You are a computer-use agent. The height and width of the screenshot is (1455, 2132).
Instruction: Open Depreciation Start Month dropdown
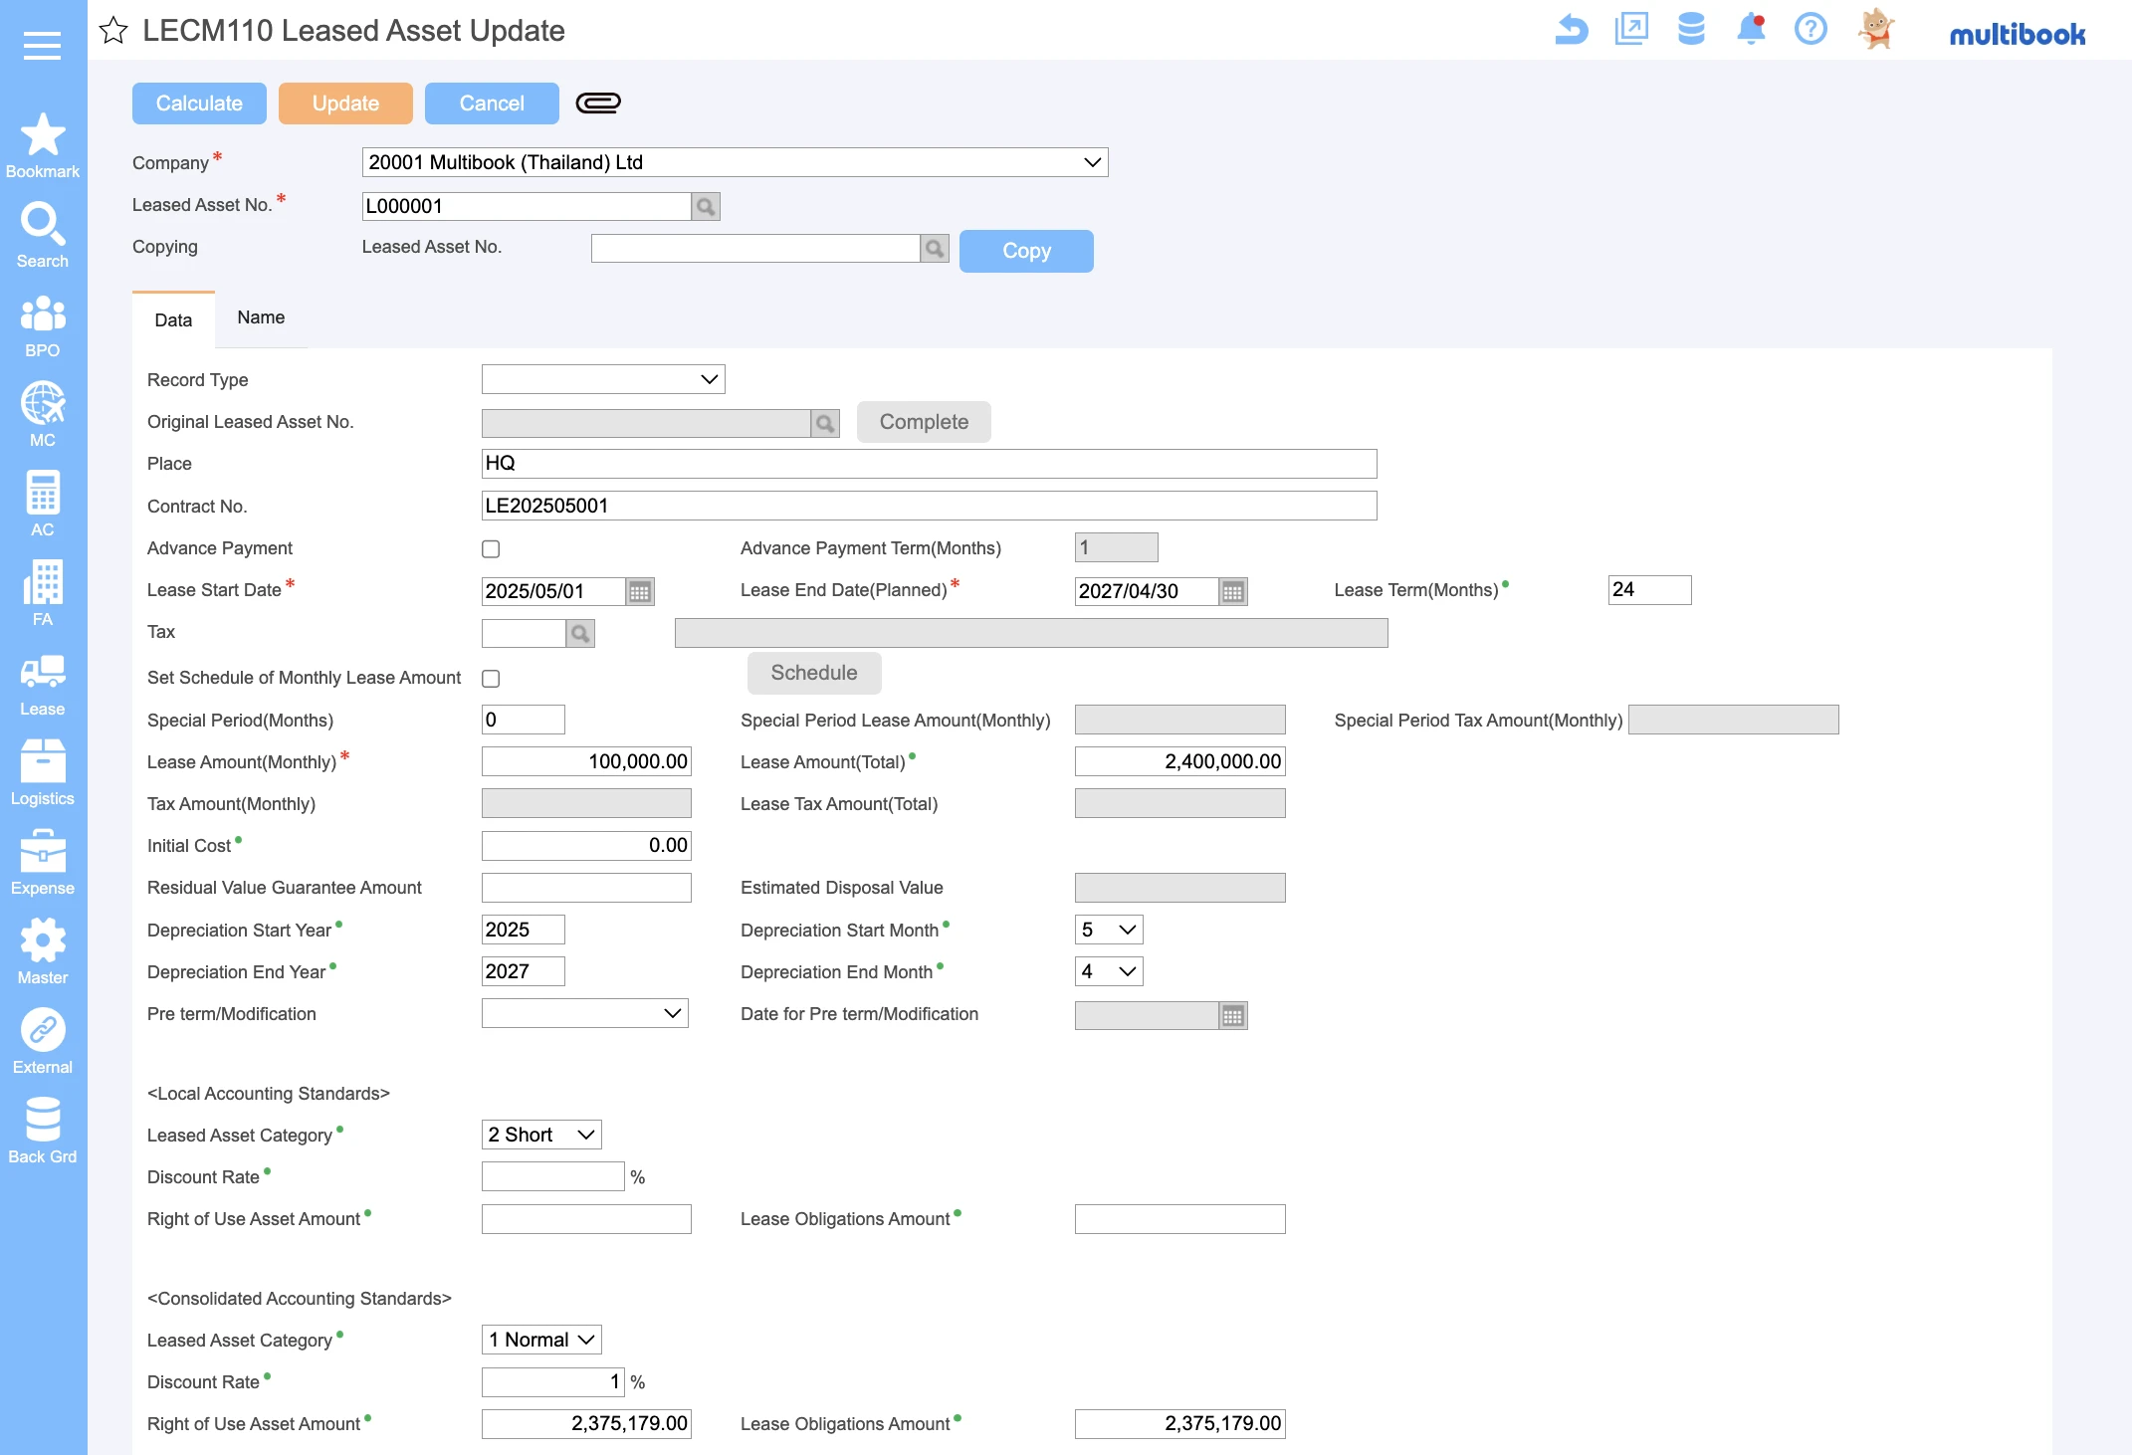(x=1108, y=930)
